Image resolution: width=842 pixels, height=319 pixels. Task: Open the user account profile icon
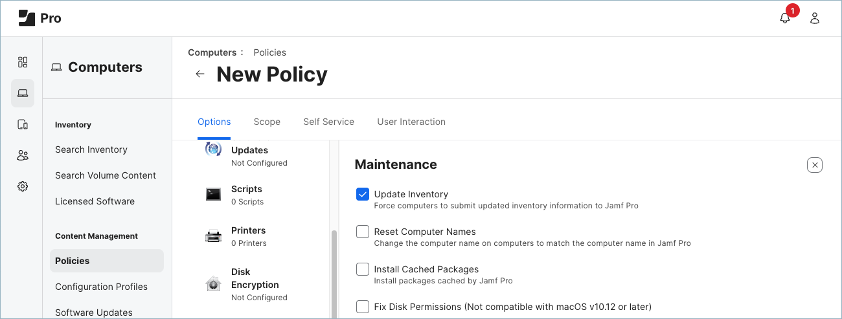click(815, 18)
